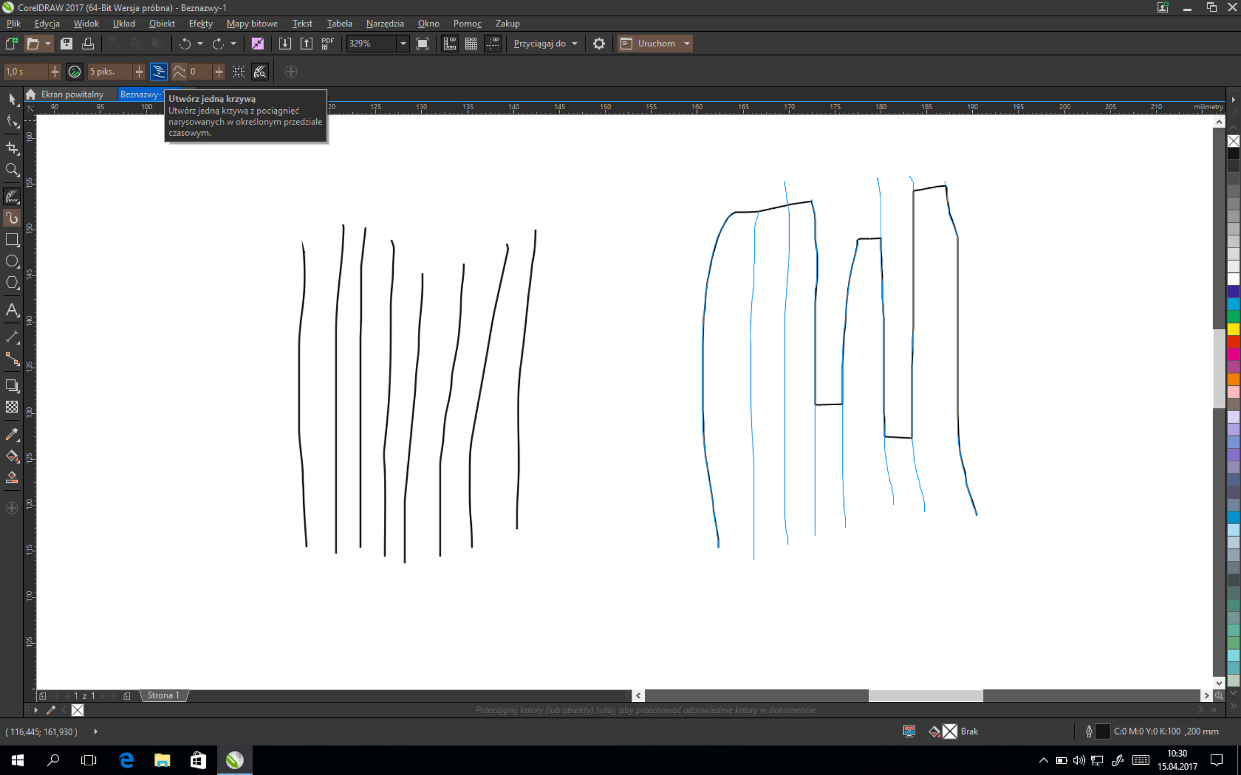Select the Zoom tool in toolbox

click(12, 170)
